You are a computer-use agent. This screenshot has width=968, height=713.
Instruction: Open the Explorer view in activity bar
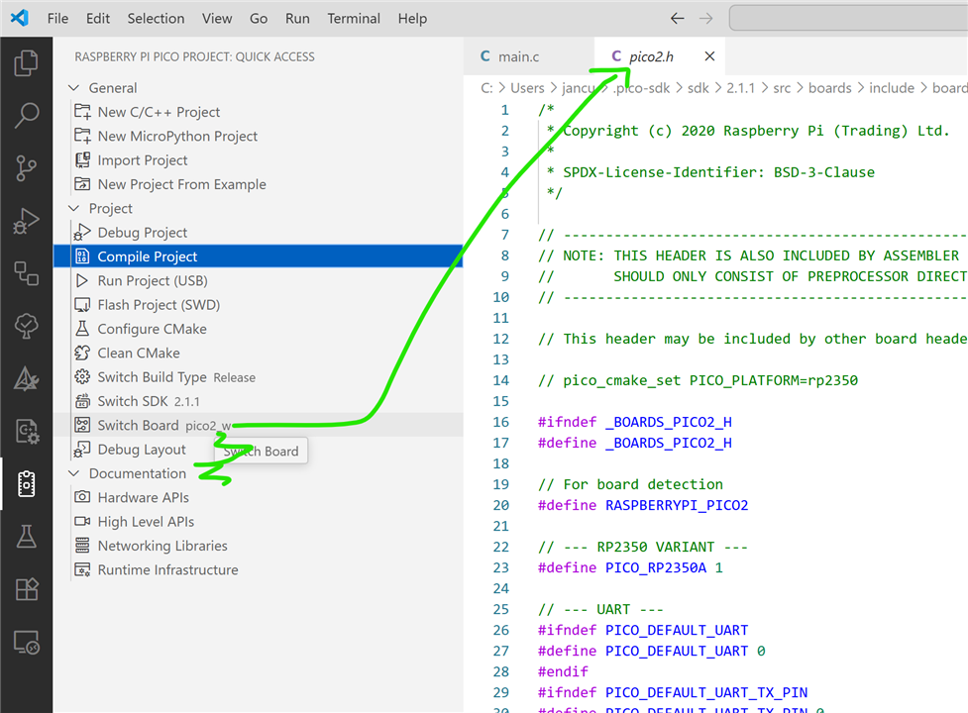point(26,64)
